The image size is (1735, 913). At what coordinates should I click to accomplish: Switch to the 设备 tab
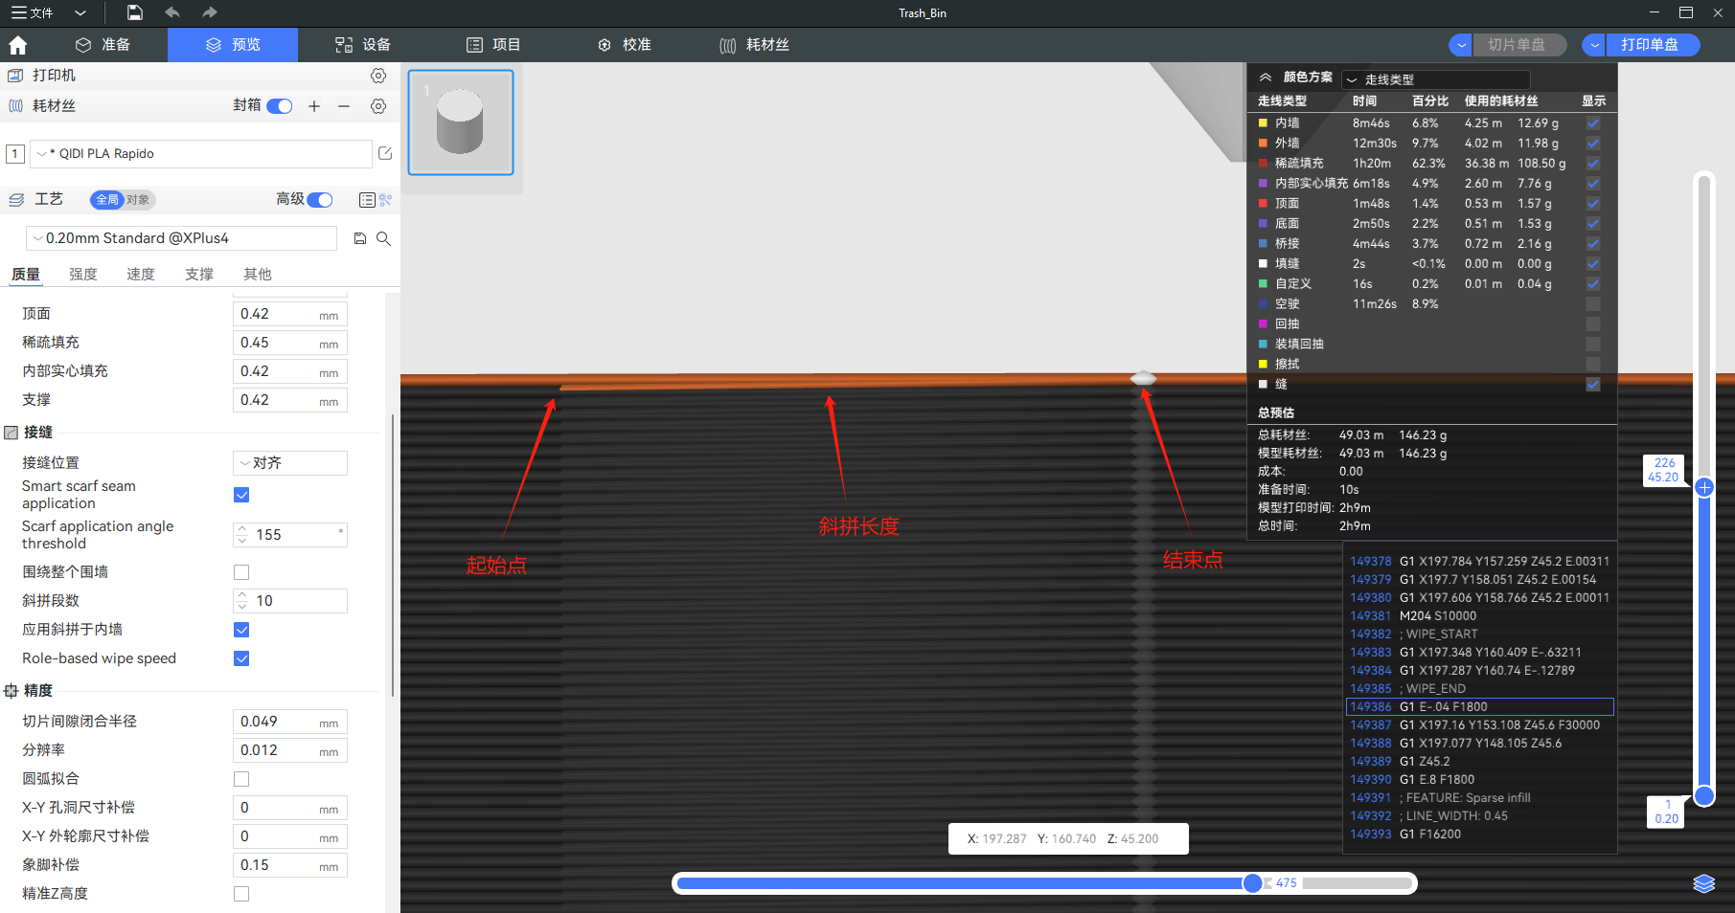[x=363, y=45]
